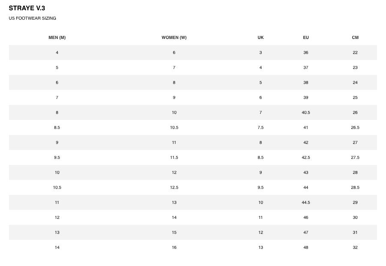Image resolution: width=386 pixels, height=266 pixels.
Task: Select the 32 value in CM column
Action: point(355,248)
